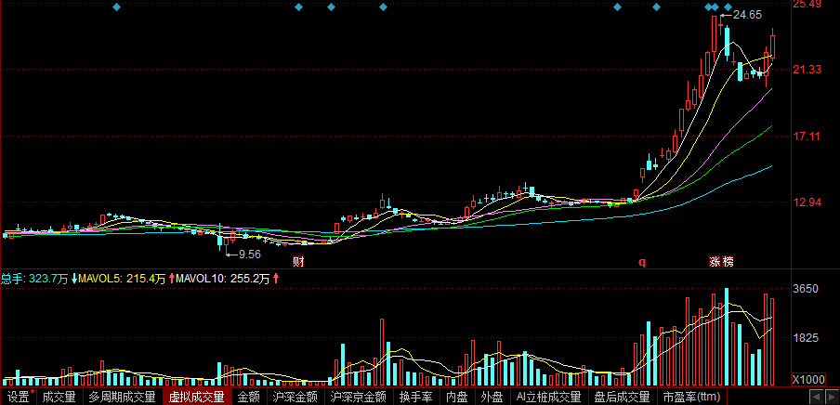Click the 25.49 price axis label
840x405 pixels.
807,5
